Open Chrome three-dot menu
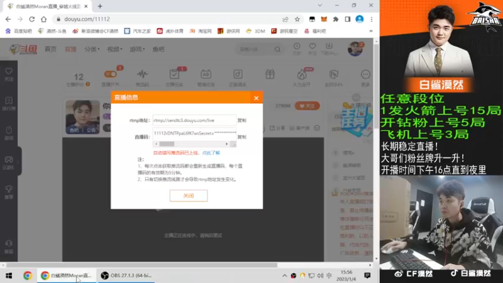The height and width of the screenshot is (283, 503). pyautogui.click(x=372, y=19)
